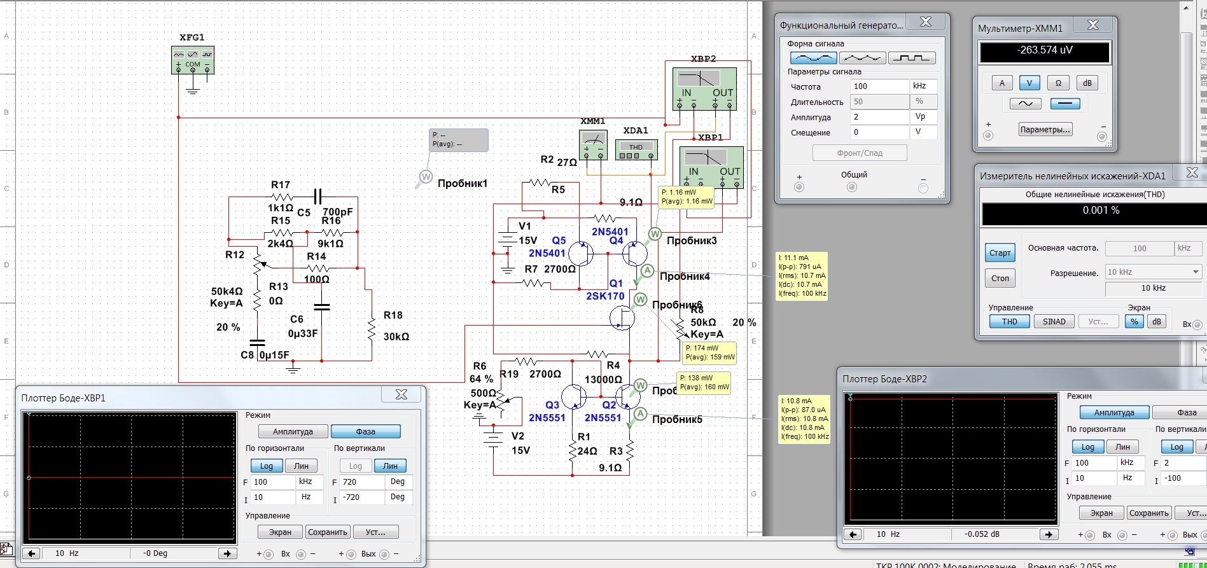1207x568 pixels.
Task: Move cursor right in Плоттер Боде-XBP1
Action: coord(228,553)
